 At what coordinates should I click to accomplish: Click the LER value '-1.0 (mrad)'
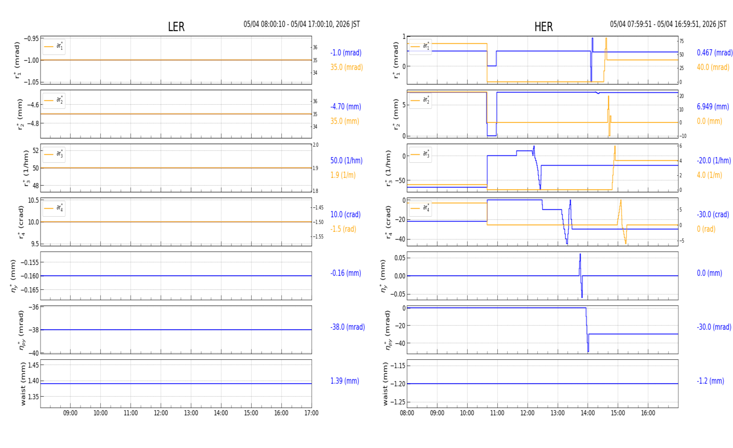pyautogui.click(x=346, y=53)
